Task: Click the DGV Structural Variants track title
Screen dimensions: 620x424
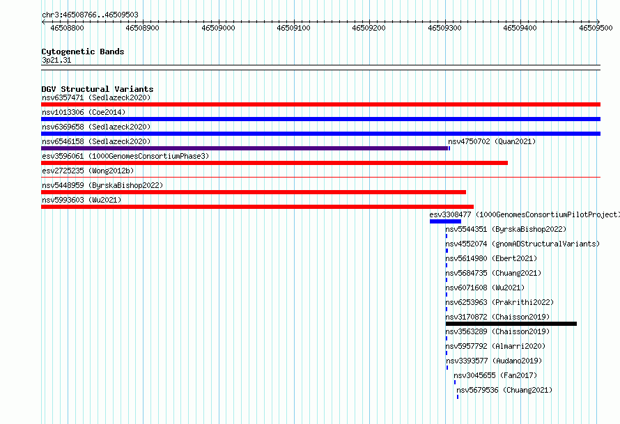Action: click(x=98, y=89)
